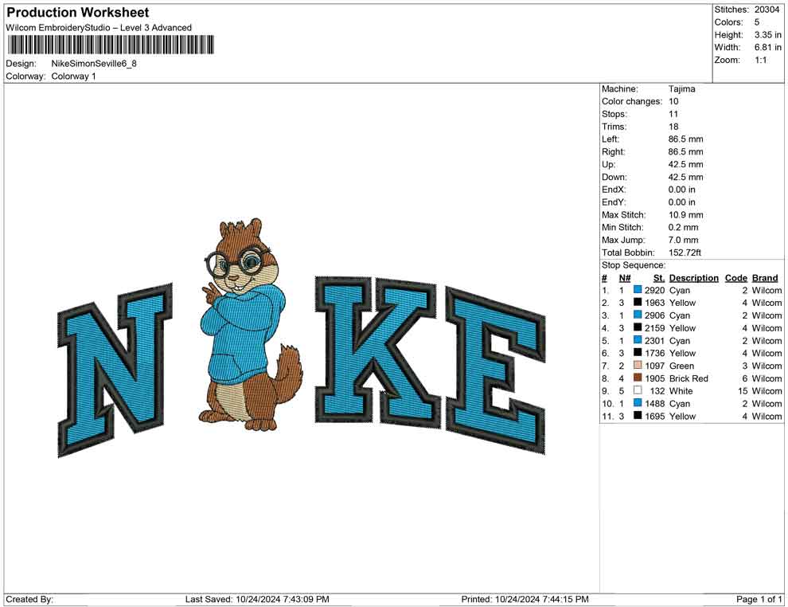Click the chipmunk character in the design
Screen dimensions: 788x607
click(x=251, y=324)
